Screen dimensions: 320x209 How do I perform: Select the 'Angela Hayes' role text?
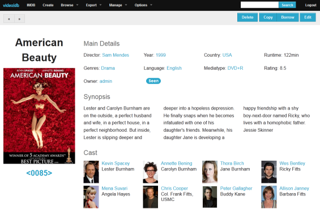[116, 194]
